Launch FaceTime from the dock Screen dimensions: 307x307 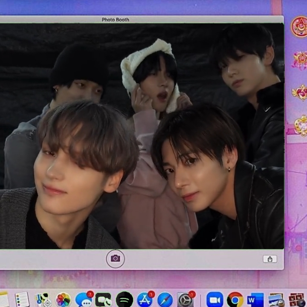click(104, 299)
